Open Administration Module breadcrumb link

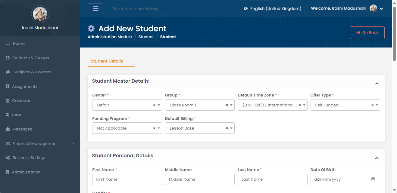110,37
